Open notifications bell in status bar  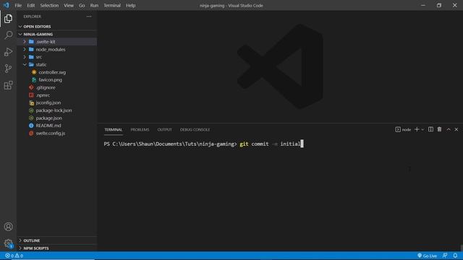click(455, 256)
